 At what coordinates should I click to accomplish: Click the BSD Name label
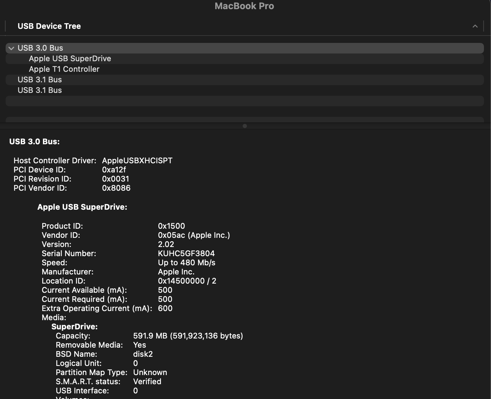click(76, 354)
